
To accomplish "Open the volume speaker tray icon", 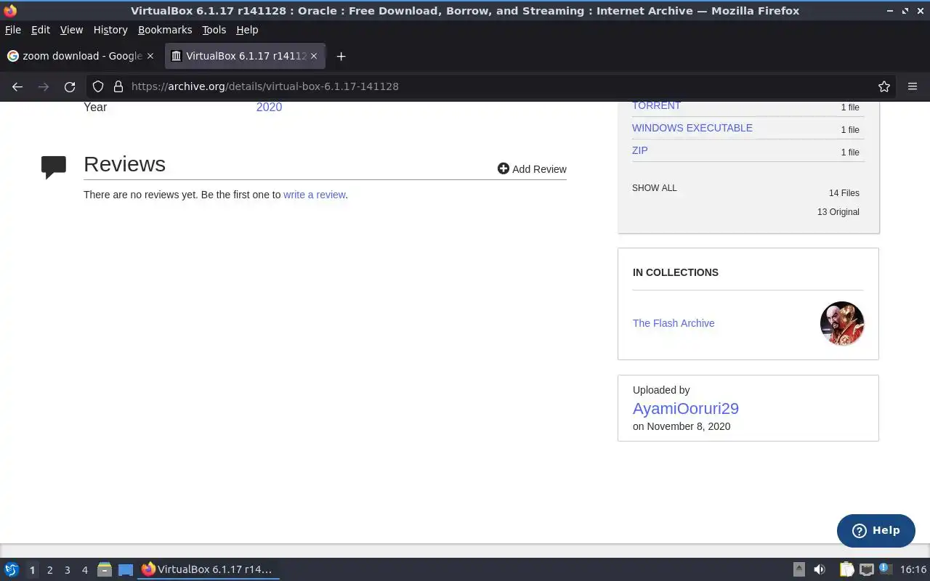I will coord(820,569).
